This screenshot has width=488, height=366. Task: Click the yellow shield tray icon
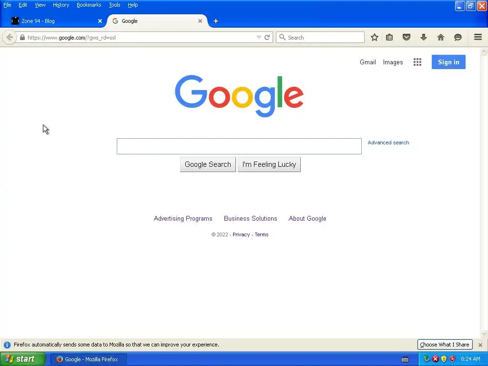[444, 359]
